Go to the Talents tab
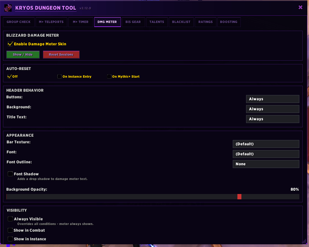The height and width of the screenshot is (247, 309). [157, 22]
